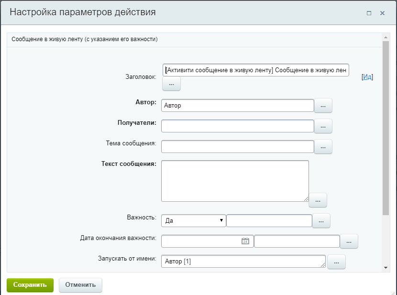Click into the Тема сообщения field
The width and height of the screenshot is (397, 295).
[x=237, y=146]
